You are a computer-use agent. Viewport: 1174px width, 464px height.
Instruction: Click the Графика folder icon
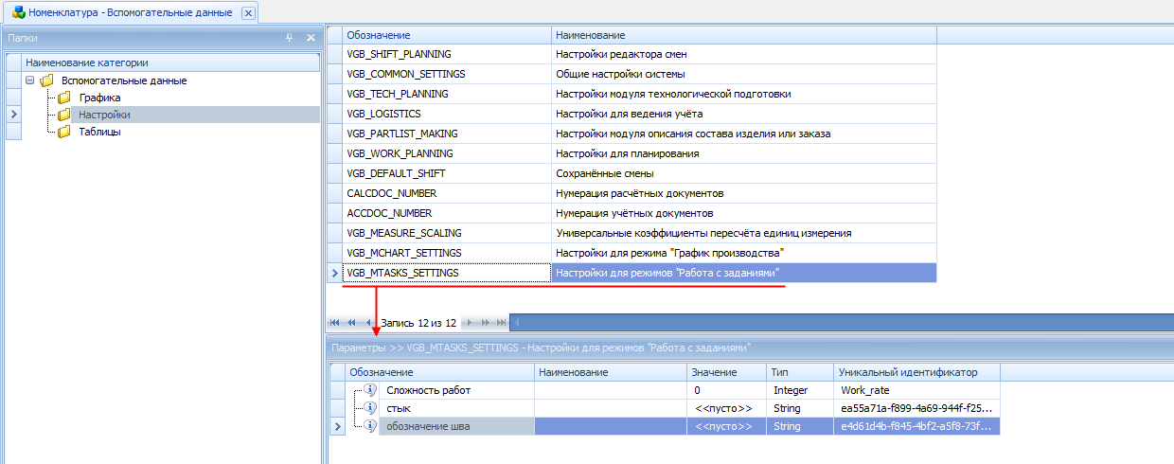click(64, 98)
